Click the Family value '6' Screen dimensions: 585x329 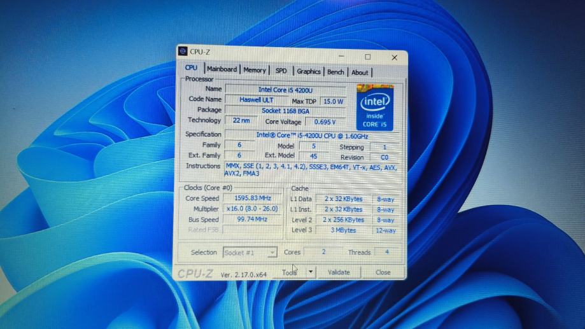[x=239, y=144]
